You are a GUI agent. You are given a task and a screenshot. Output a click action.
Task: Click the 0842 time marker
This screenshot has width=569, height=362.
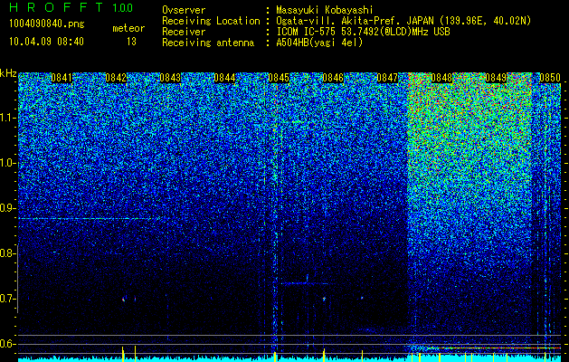(x=116, y=78)
